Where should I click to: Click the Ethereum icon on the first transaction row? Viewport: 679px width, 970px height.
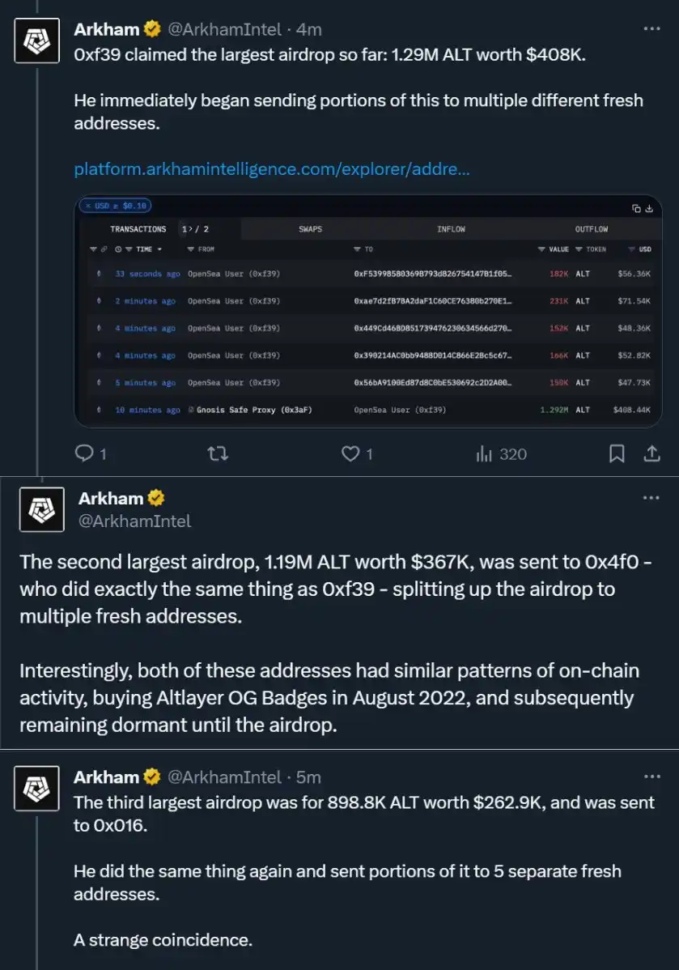coord(99,274)
